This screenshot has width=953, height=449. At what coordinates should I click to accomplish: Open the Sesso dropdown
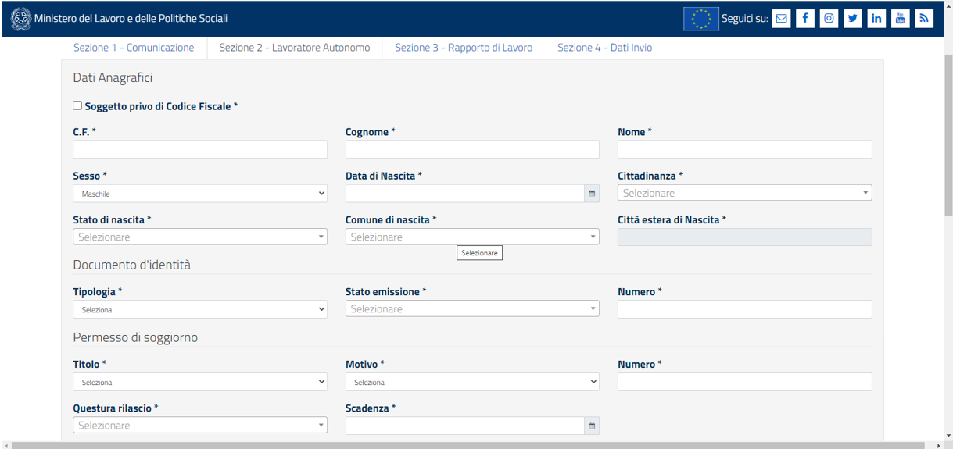click(x=200, y=194)
